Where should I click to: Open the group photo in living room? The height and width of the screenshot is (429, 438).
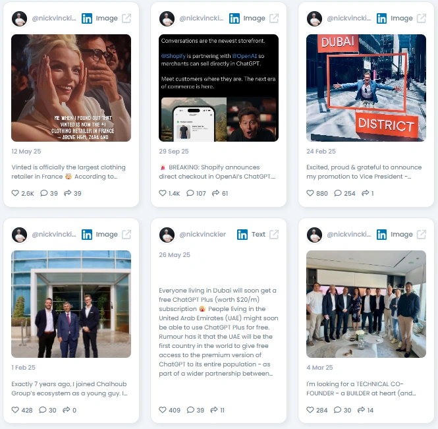(366, 304)
